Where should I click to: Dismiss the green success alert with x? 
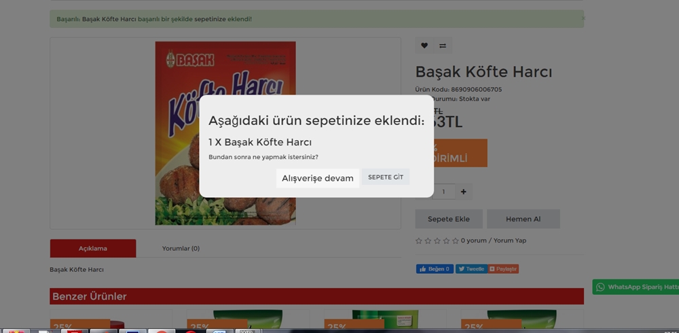click(583, 18)
